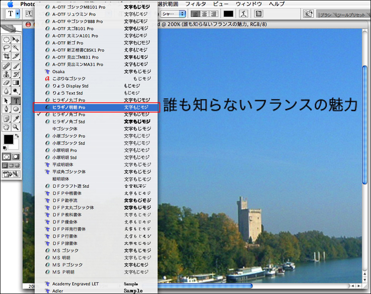Select the Hand tool

click(6, 127)
